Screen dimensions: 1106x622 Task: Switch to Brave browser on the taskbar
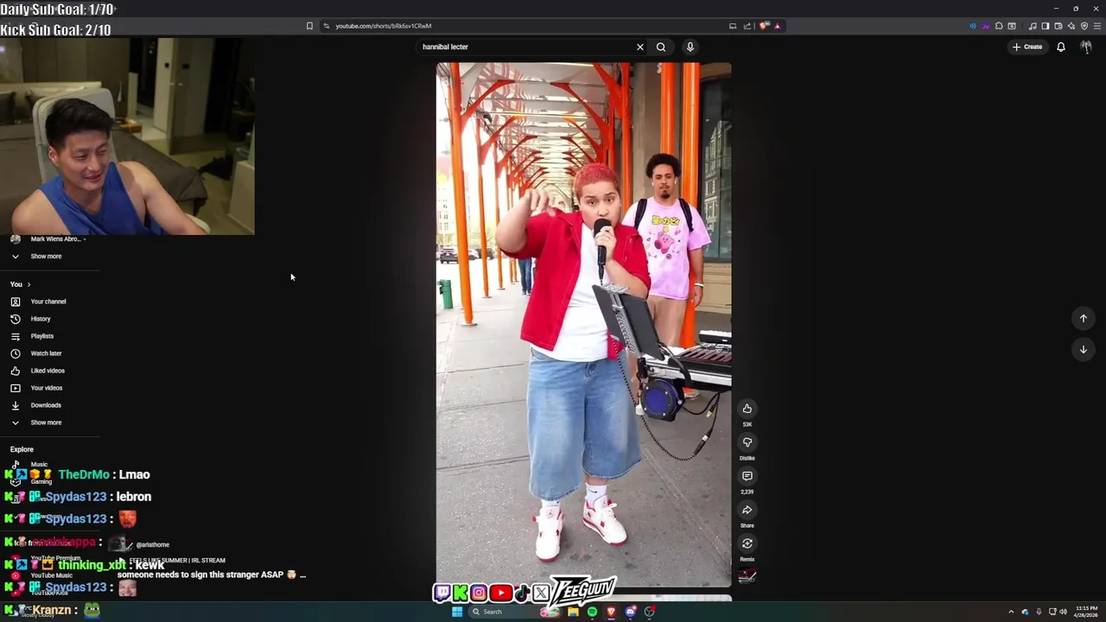point(611,612)
